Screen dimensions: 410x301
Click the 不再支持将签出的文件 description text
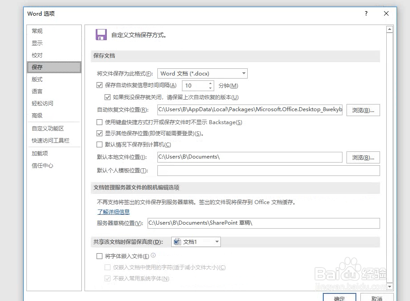pyautogui.click(x=196, y=202)
